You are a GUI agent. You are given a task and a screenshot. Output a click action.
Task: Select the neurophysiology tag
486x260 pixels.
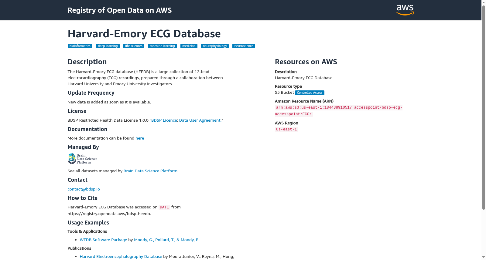(215, 46)
